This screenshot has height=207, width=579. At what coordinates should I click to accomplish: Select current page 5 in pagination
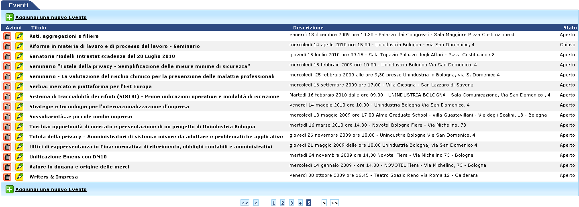coord(309,203)
